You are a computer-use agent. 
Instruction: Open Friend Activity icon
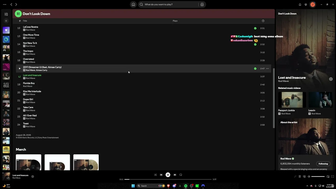tap(306, 4)
